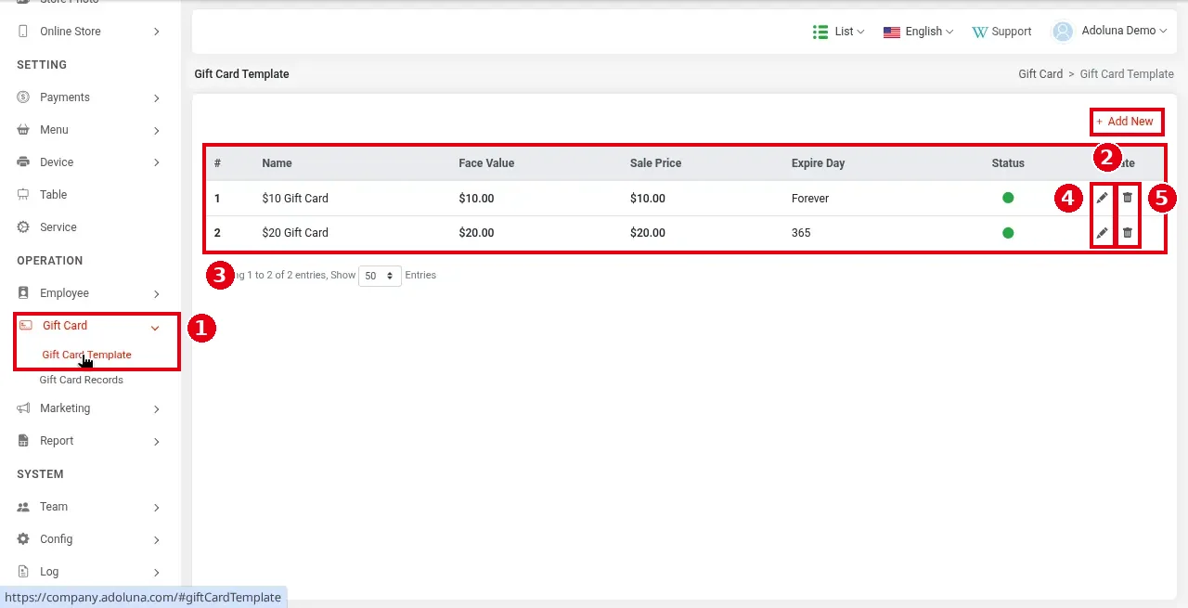Click the Online Store phone icon

(x=23, y=32)
